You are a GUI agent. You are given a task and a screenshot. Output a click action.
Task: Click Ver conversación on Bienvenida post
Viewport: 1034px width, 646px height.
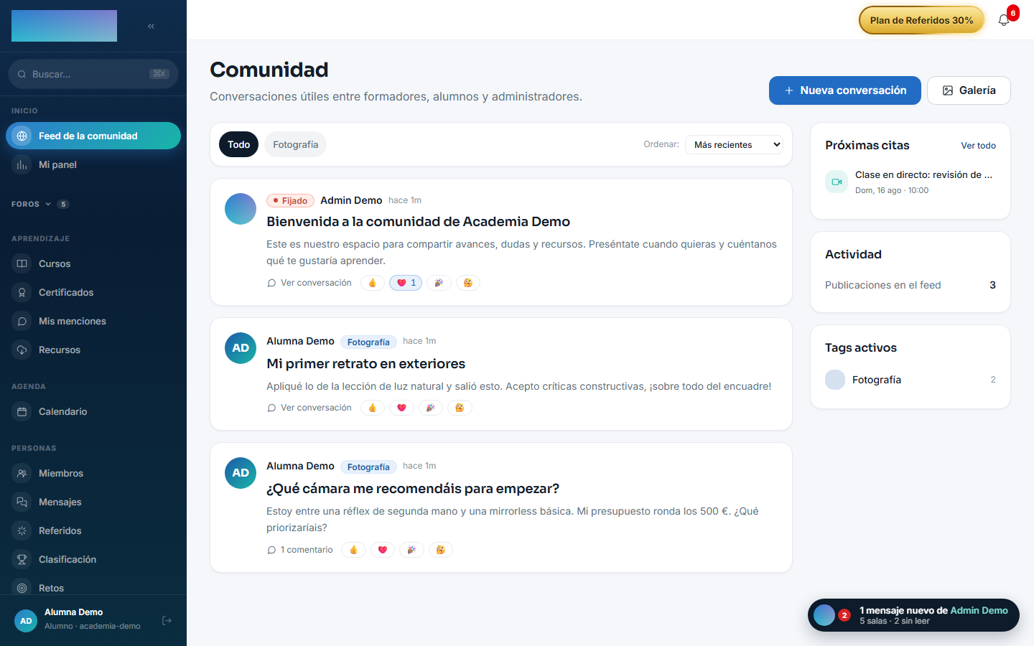click(x=309, y=283)
